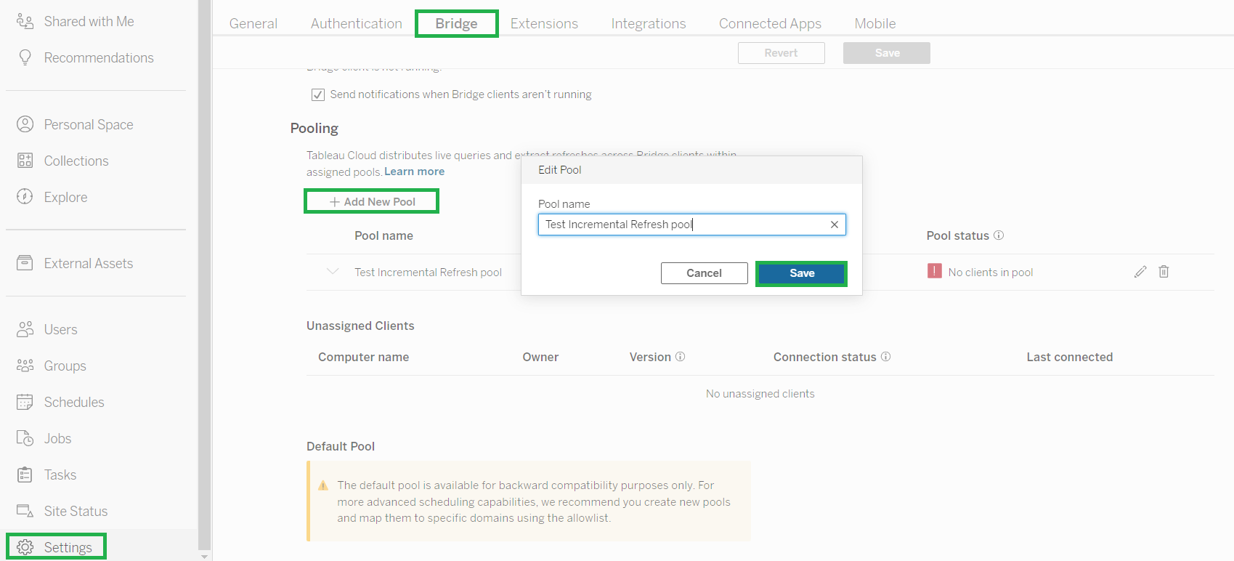This screenshot has height=561, width=1234.
Task: Click Last connected column header
Action: (1069, 357)
